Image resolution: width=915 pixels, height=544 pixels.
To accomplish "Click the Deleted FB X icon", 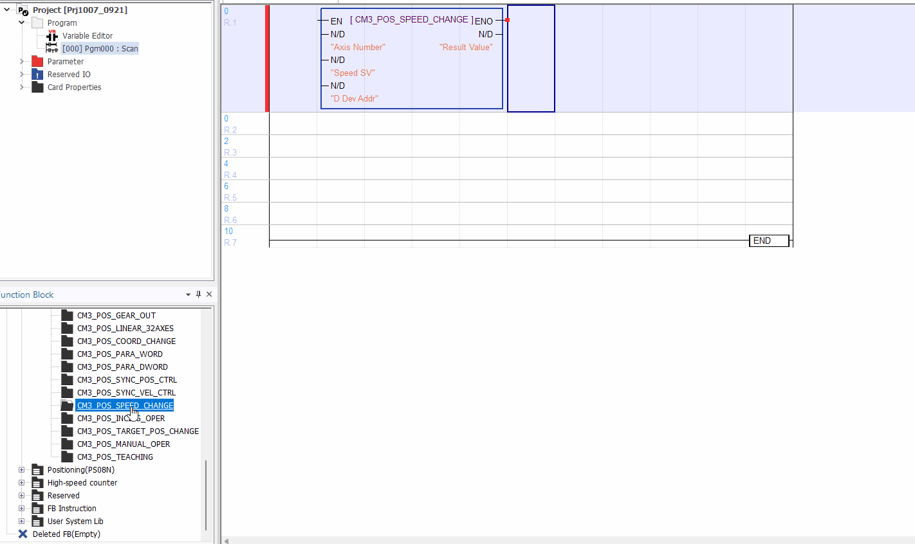I will tap(23, 534).
